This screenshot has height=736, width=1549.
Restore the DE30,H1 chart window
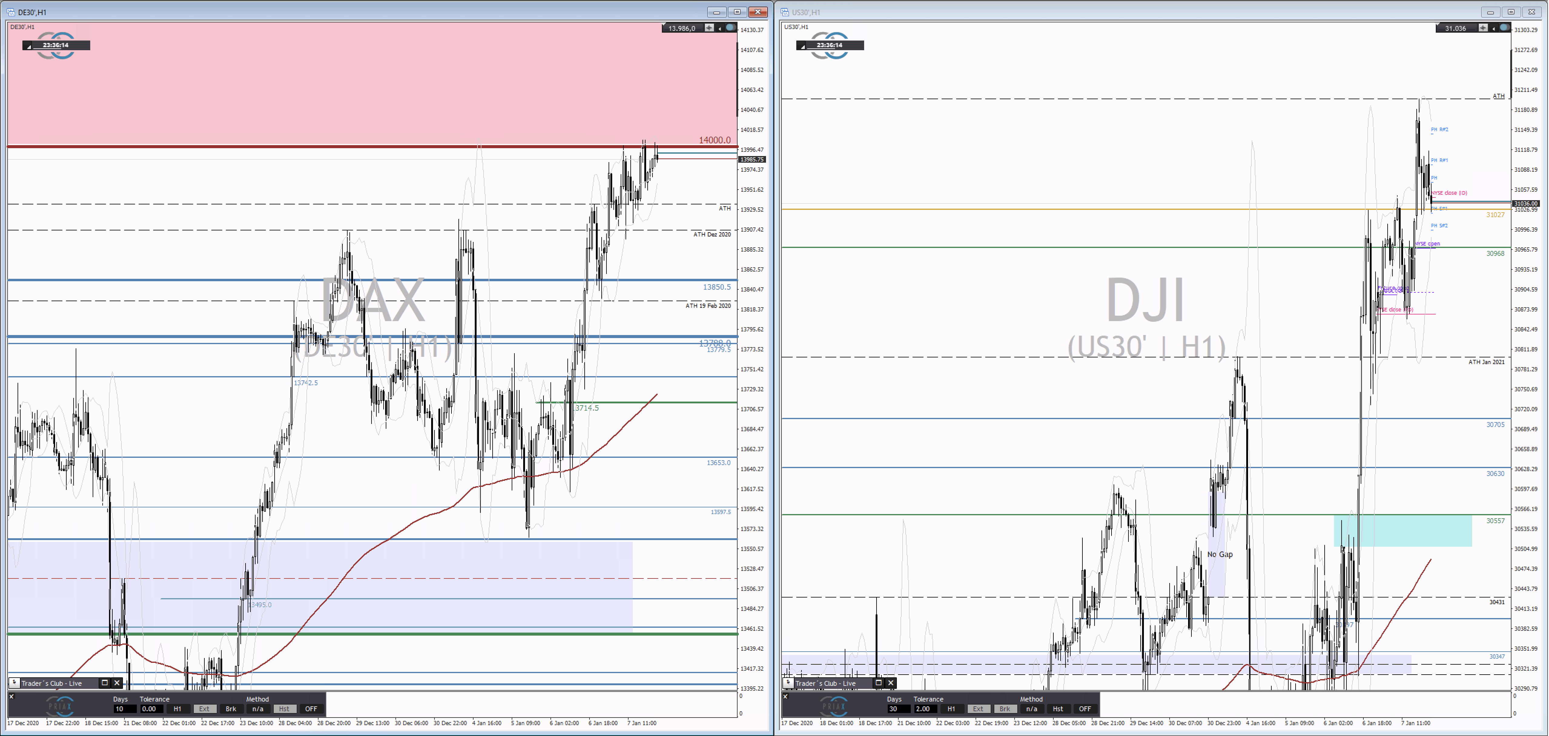pos(737,12)
